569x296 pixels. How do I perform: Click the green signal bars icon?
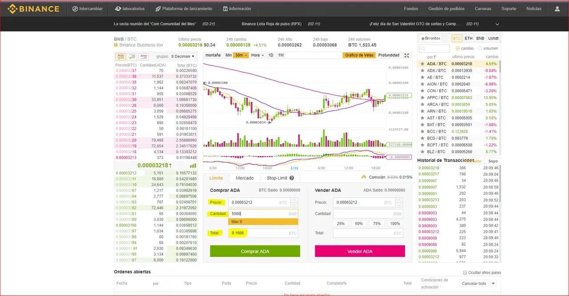point(193,166)
